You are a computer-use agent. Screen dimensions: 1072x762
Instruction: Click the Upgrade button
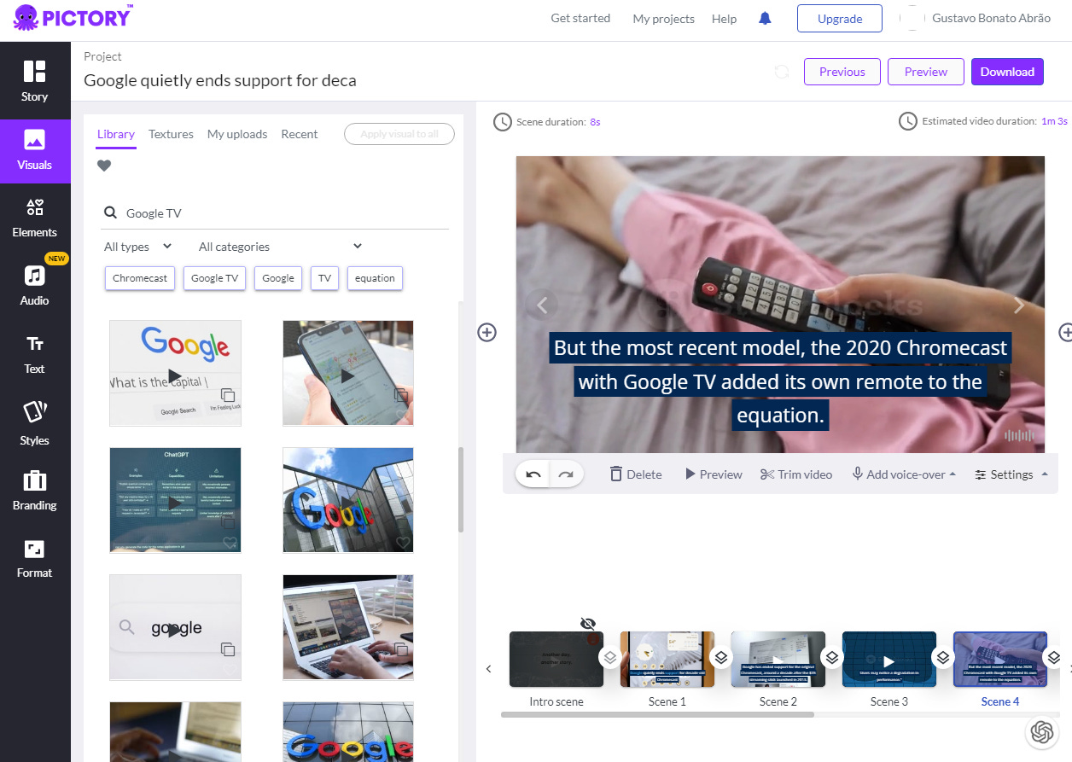(x=840, y=19)
